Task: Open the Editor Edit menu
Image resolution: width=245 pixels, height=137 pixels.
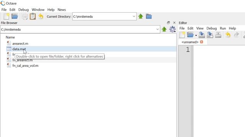Action: coord(190,28)
